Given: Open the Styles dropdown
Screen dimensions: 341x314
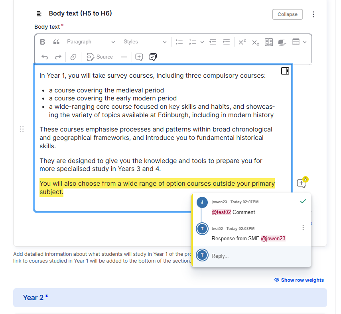Looking at the screenshot, I should click(146, 41).
